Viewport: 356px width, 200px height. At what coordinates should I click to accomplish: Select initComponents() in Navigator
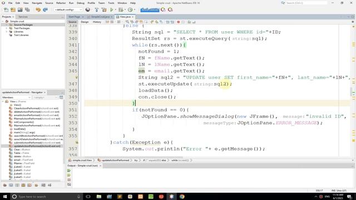24,122
